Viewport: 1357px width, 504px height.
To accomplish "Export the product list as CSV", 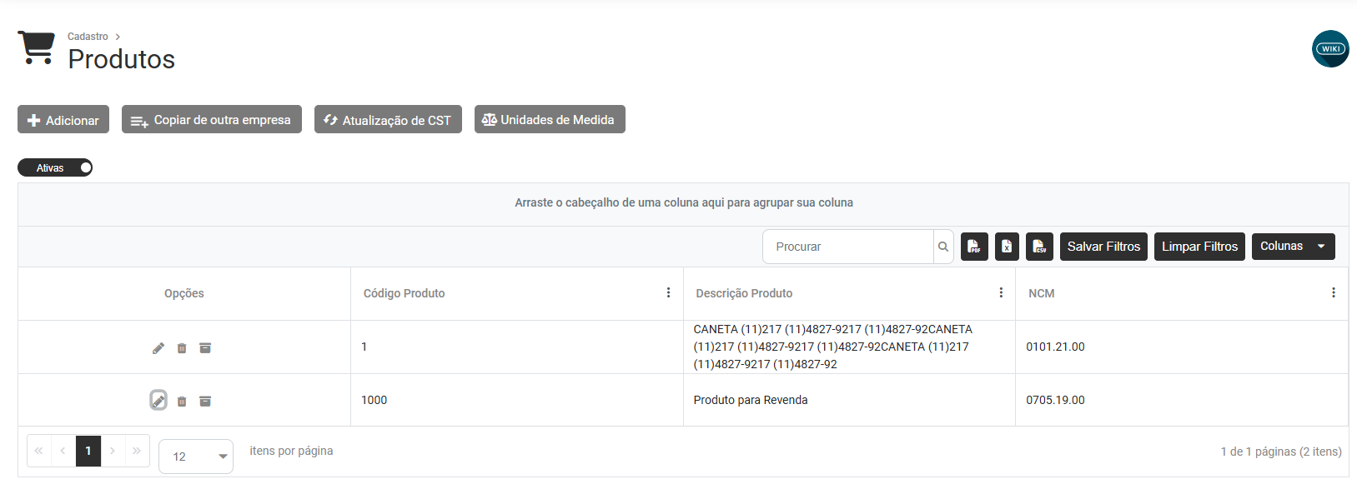I will coord(1039,247).
